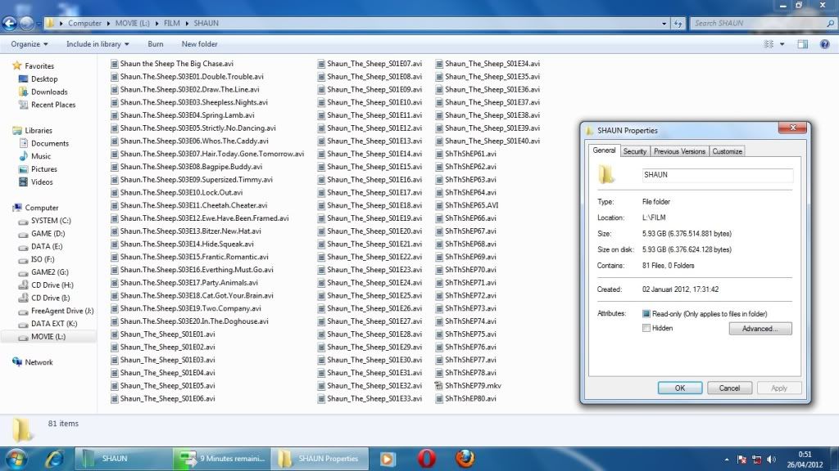Screen dimensions: 839x471
Task: Switch to the General tab
Action: pos(604,150)
